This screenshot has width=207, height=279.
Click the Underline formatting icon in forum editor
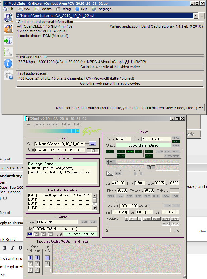click(x=21, y=248)
